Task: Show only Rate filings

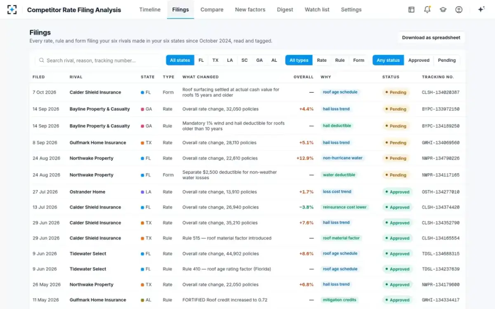Action: 322,60
